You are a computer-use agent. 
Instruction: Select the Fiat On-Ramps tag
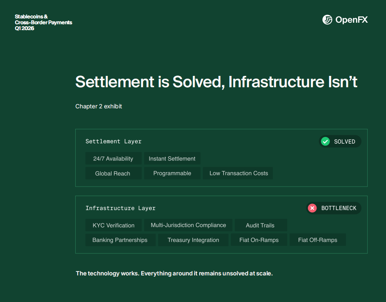coord(259,240)
